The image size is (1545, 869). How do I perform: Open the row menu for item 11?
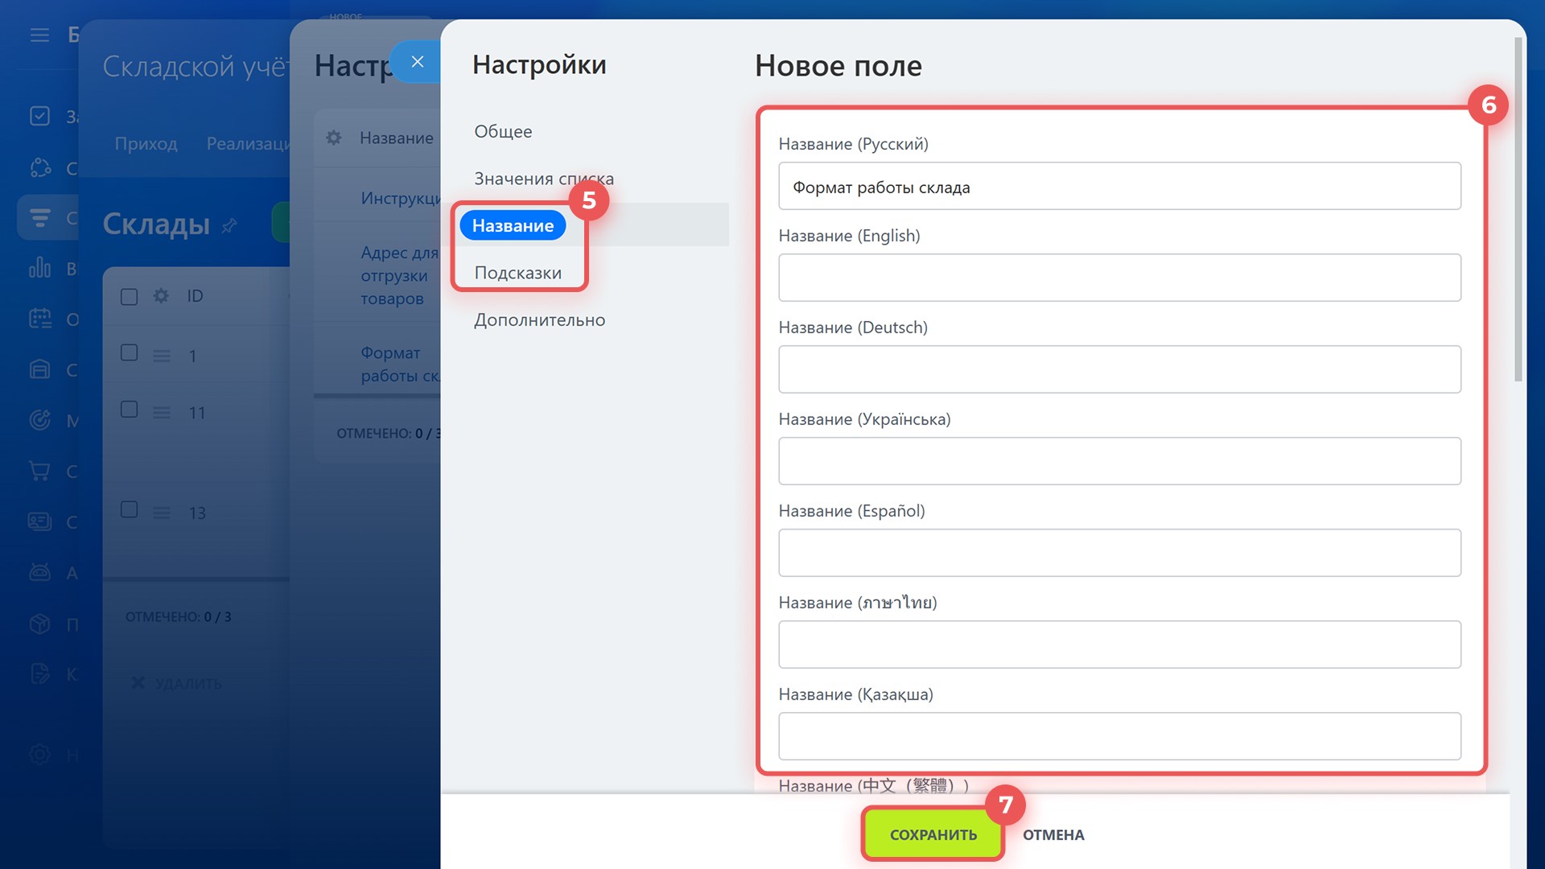coord(162,413)
